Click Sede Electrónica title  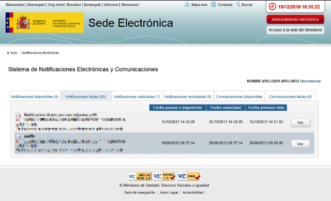coord(131,23)
